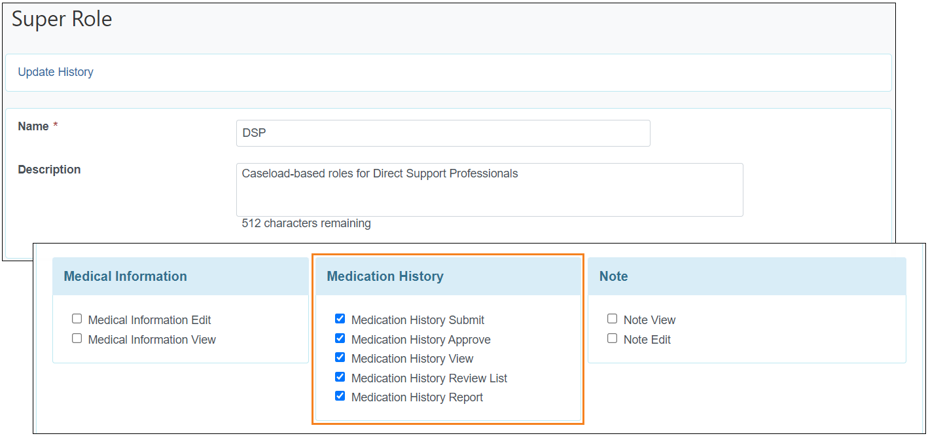Uncheck Medication History View
The width and height of the screenshot is (928, 436).
pos(340,357)
